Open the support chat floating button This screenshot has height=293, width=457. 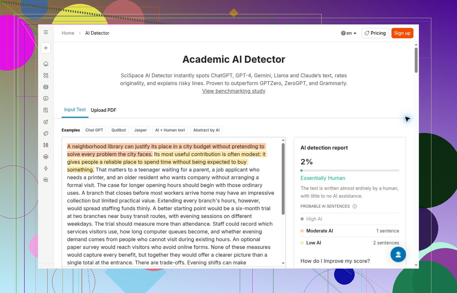click(x=398, y=254)
